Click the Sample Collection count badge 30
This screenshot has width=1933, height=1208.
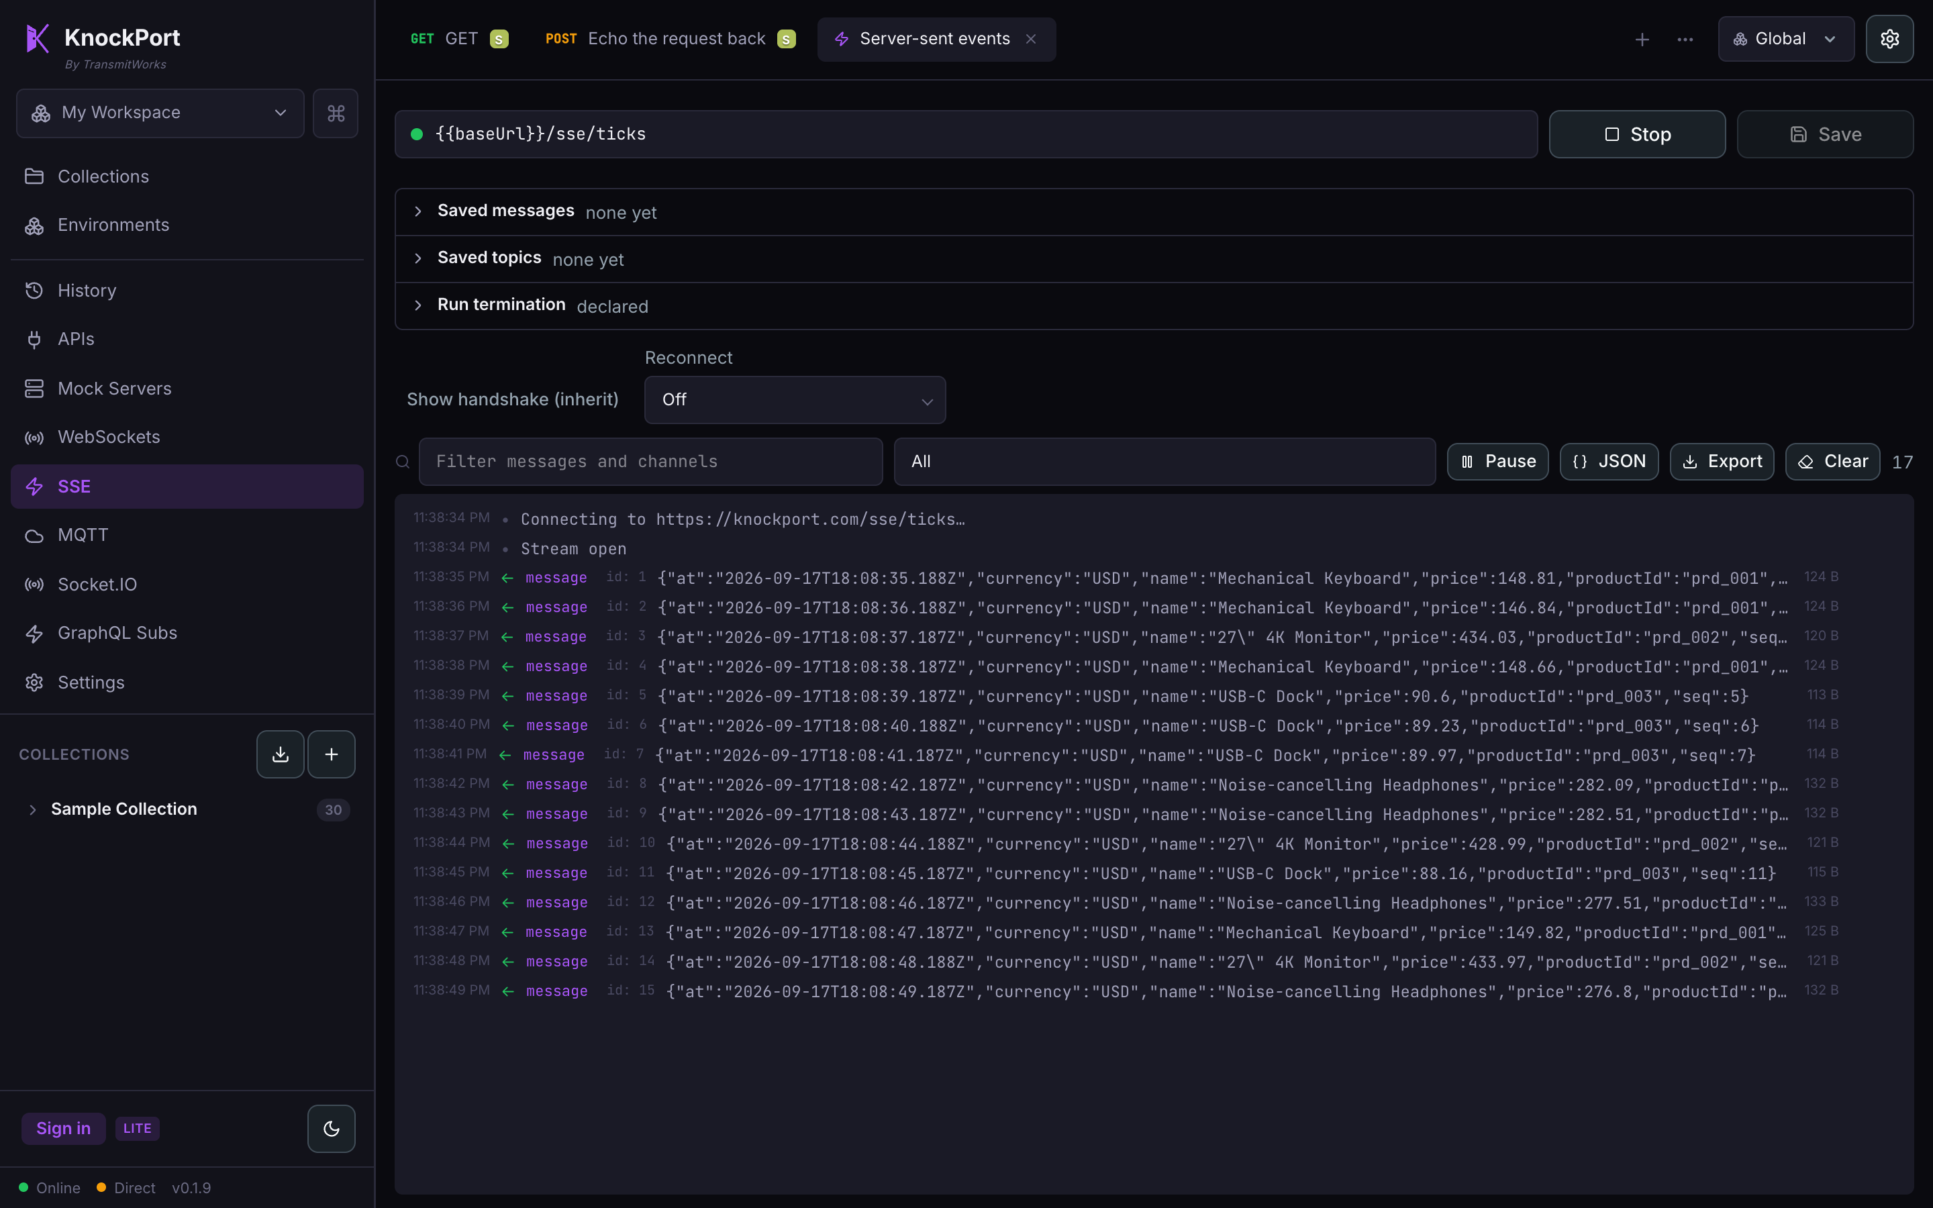pyautogui.click(x=333, y=810)
